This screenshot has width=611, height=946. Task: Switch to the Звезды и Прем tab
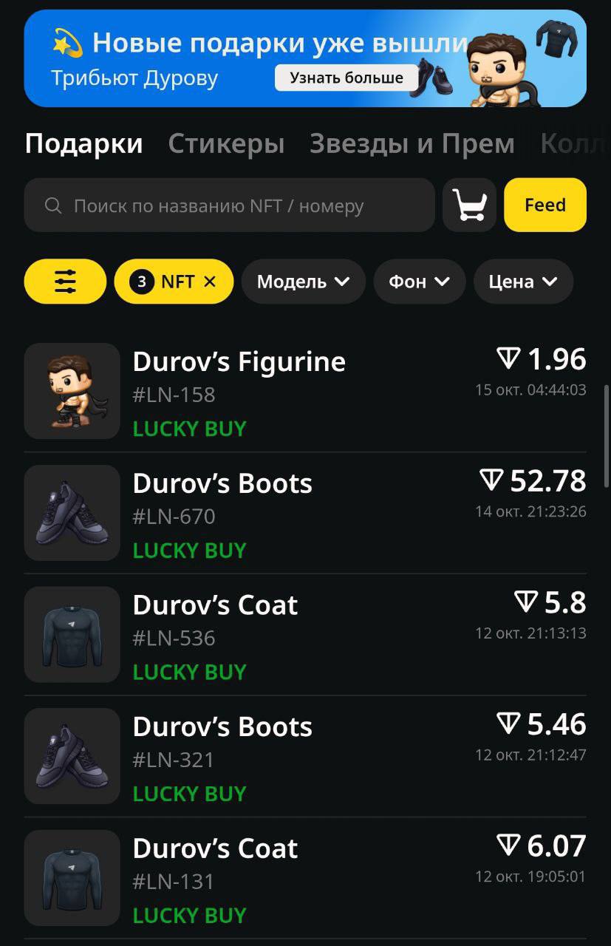coord(412,143)
